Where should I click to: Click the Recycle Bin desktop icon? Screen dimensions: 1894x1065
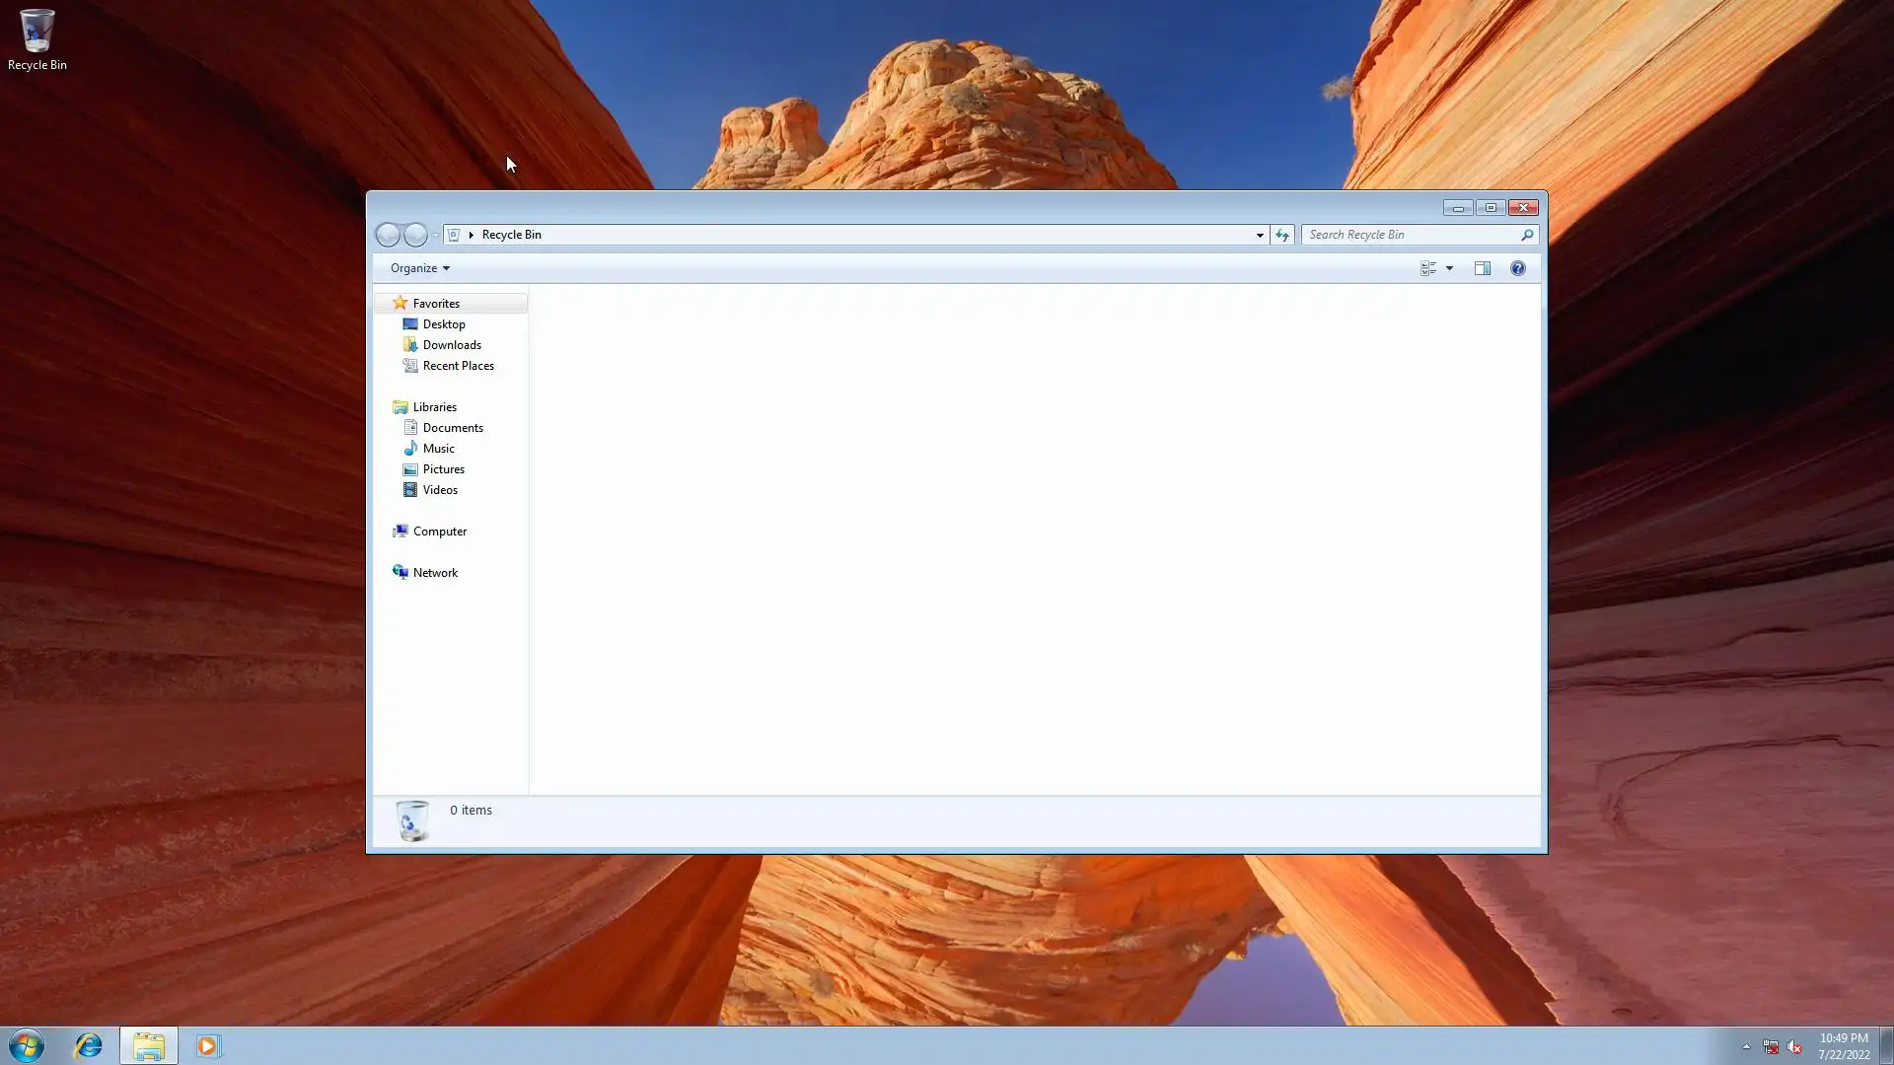point(36,39)
